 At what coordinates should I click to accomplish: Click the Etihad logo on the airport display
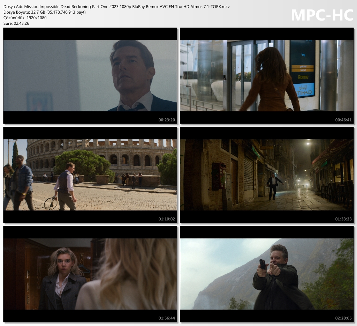pos(303,90)
